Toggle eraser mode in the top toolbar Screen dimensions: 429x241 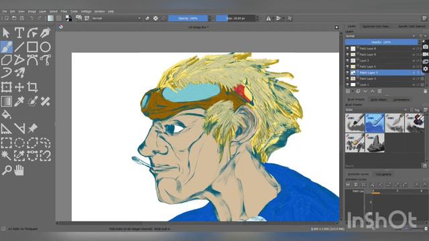(147, 18)
